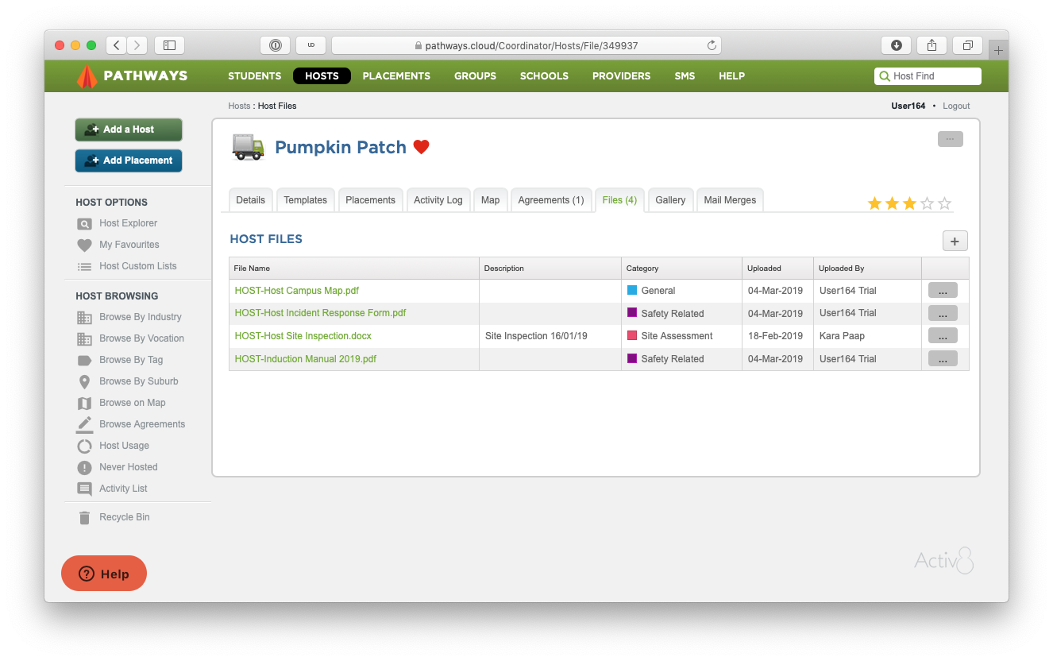Open actions menu for Induction Manual 2019 file
This screenshot has width=1053, height=661.
click(x=943, y=359)
